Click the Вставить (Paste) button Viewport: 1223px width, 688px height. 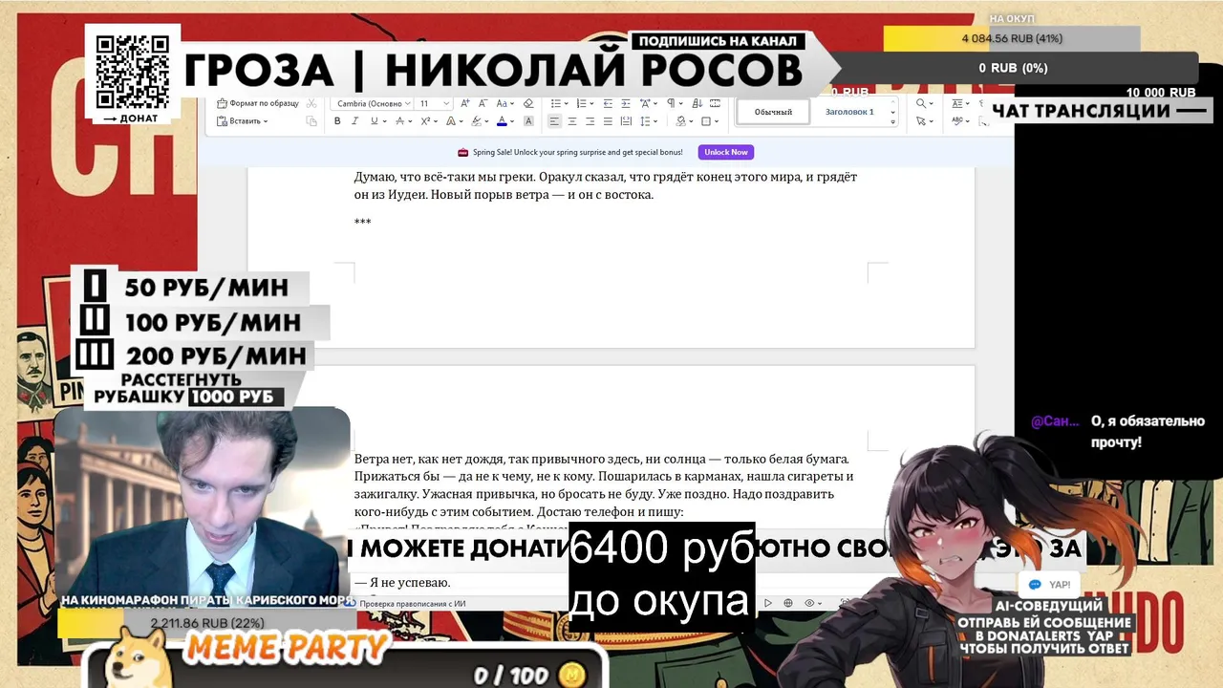[x=244, y=121]
